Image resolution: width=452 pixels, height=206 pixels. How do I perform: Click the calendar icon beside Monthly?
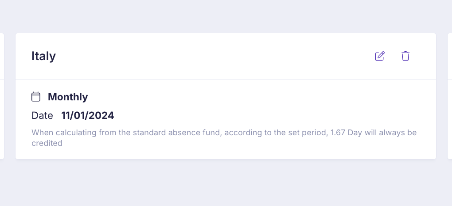tap(36, 97)
